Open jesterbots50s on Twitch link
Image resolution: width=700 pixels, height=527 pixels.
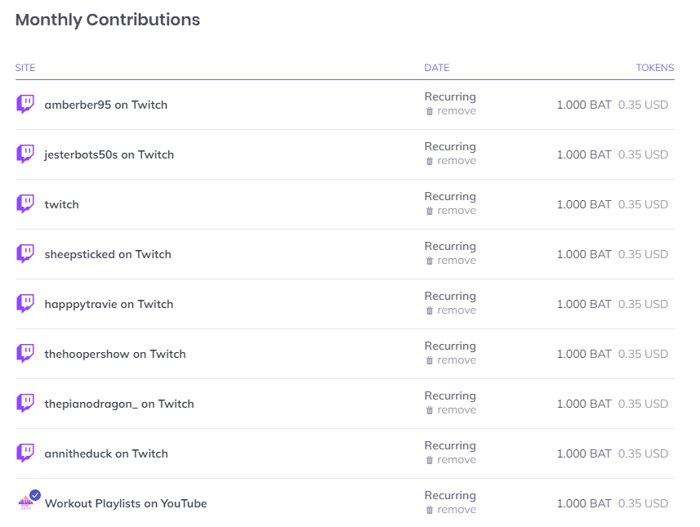pos(109,154)
